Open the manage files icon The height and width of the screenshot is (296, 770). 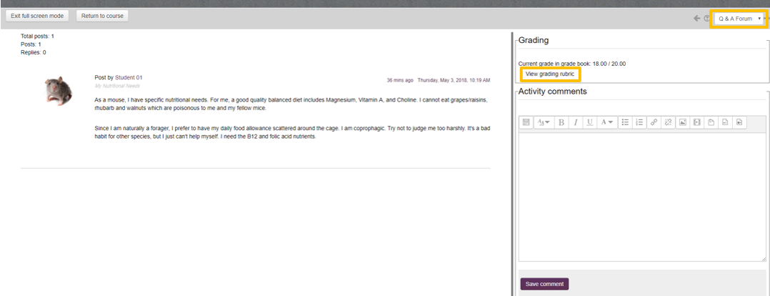pos(711,122)
